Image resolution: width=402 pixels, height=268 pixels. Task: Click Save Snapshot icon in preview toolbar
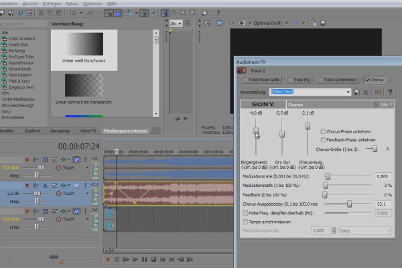(323, 23)
